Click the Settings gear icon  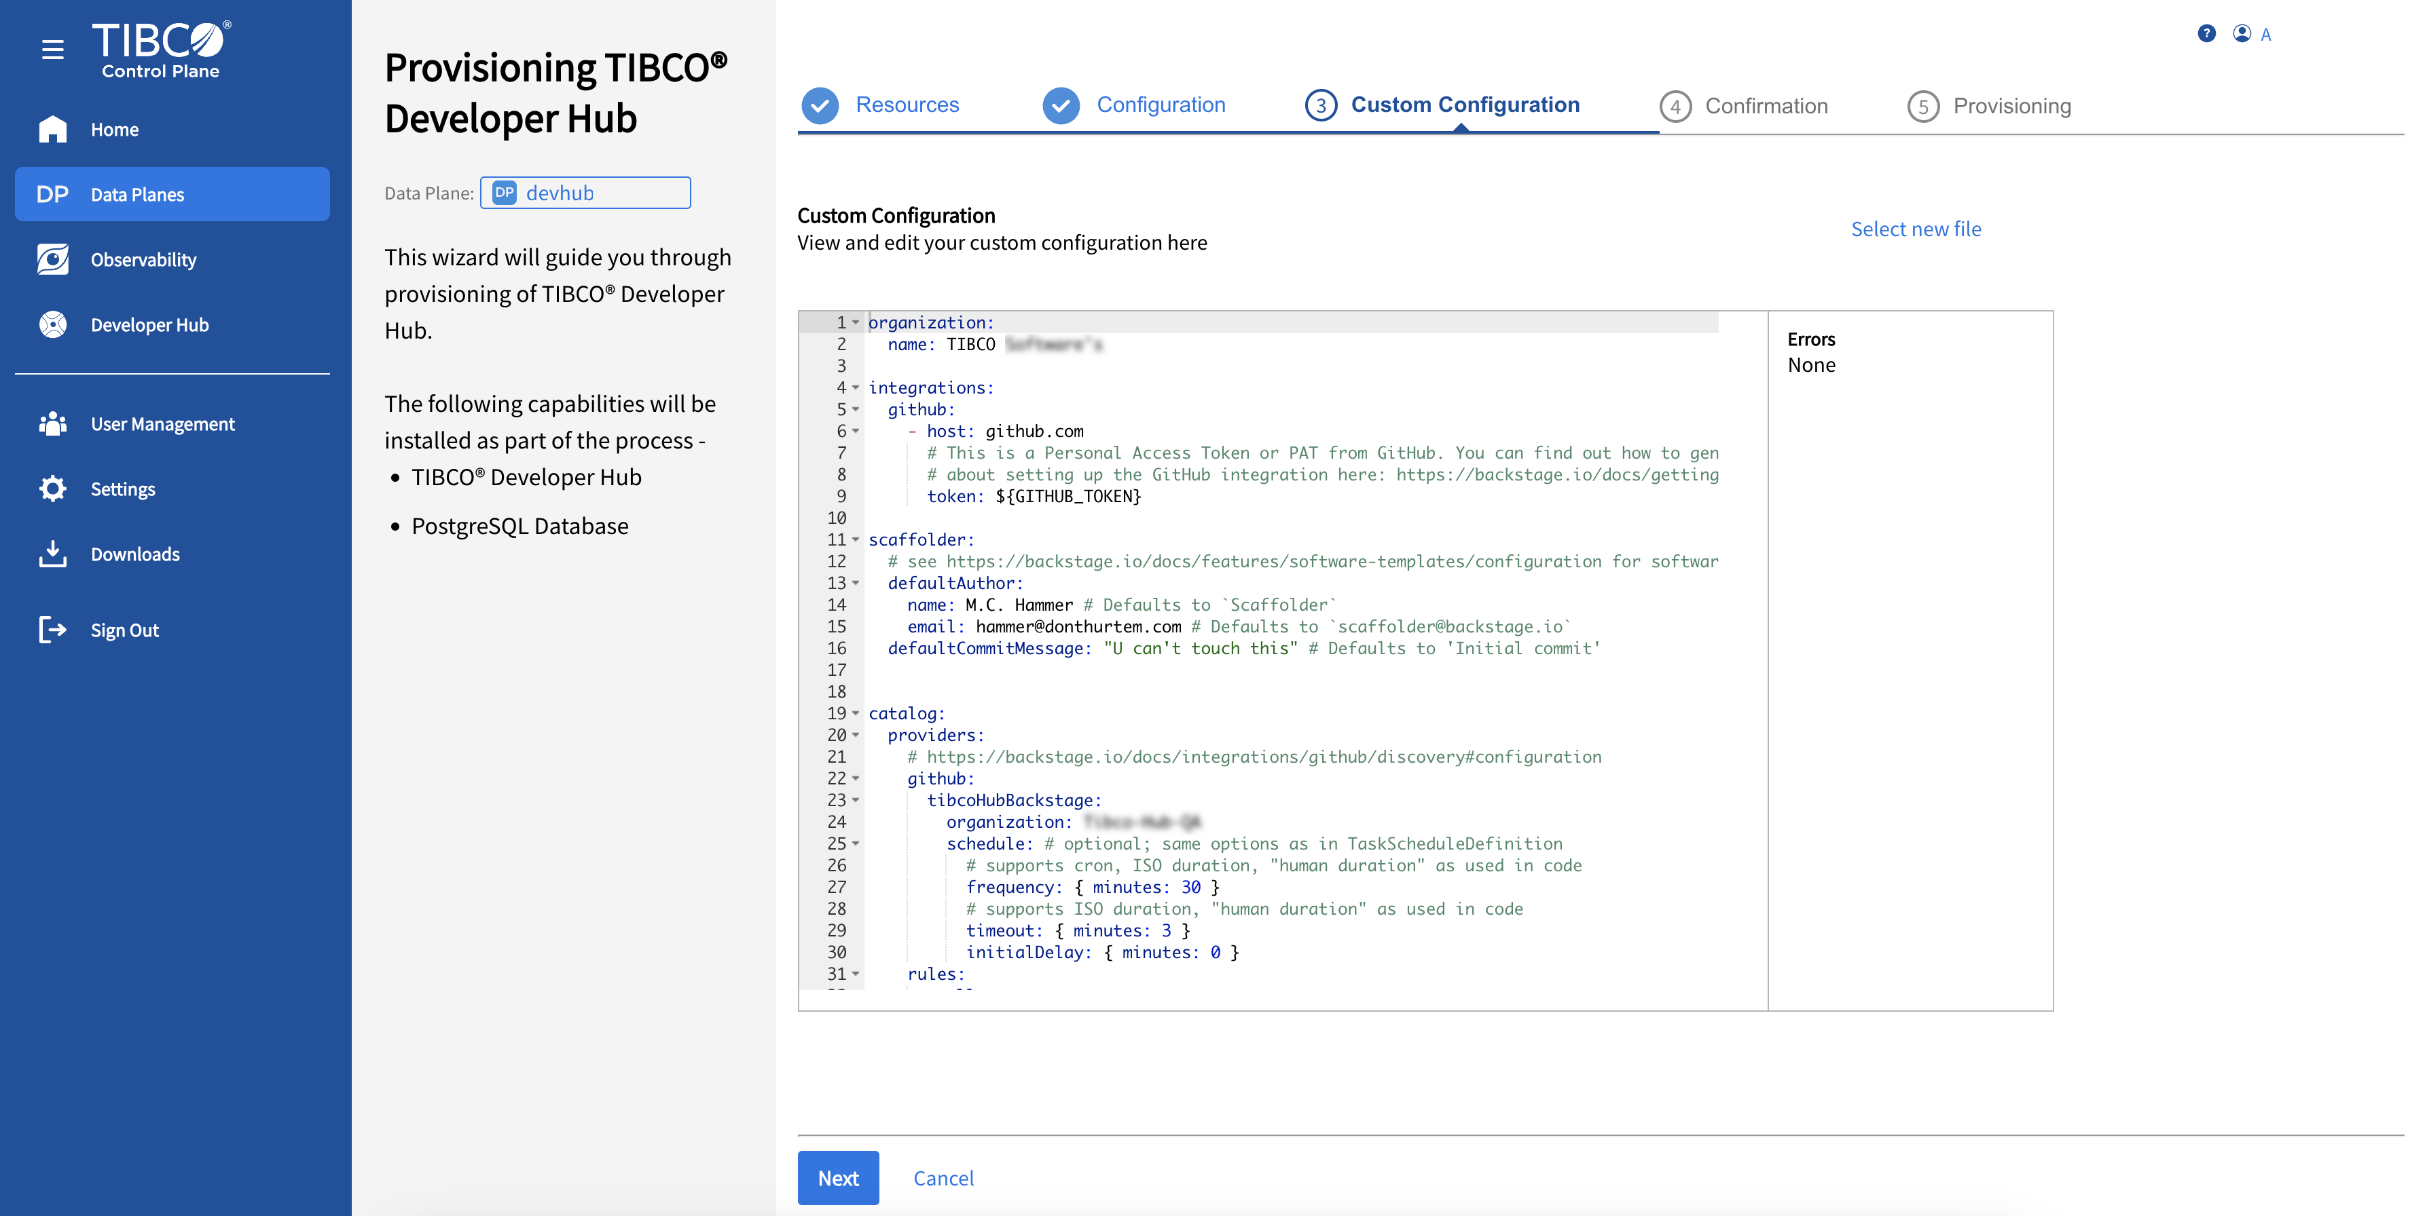point(53,489)
